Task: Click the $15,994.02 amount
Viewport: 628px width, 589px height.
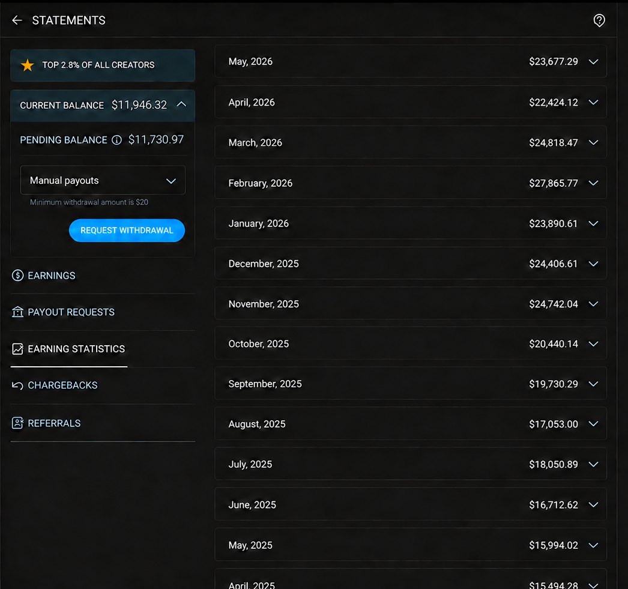Action: tap(554, 545)
